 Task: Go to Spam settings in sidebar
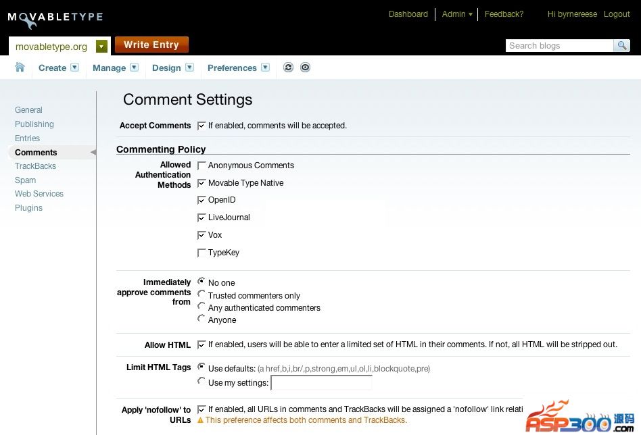click(x=26, y=180)
